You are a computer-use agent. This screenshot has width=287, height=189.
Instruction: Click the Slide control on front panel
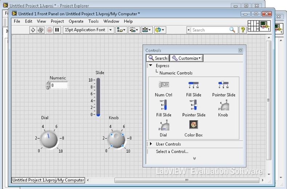point(98,97)
